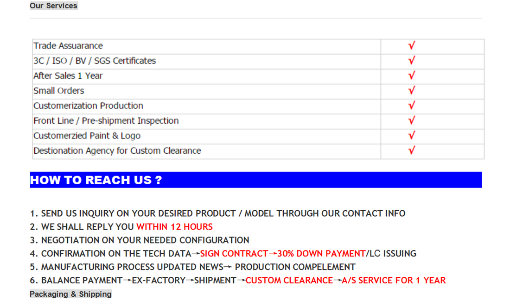Screen dimensions: 510x300
Task: Click the checkmark for 3C / ISO / BV / SGS Certificates
Action: [x=411, y=61]
